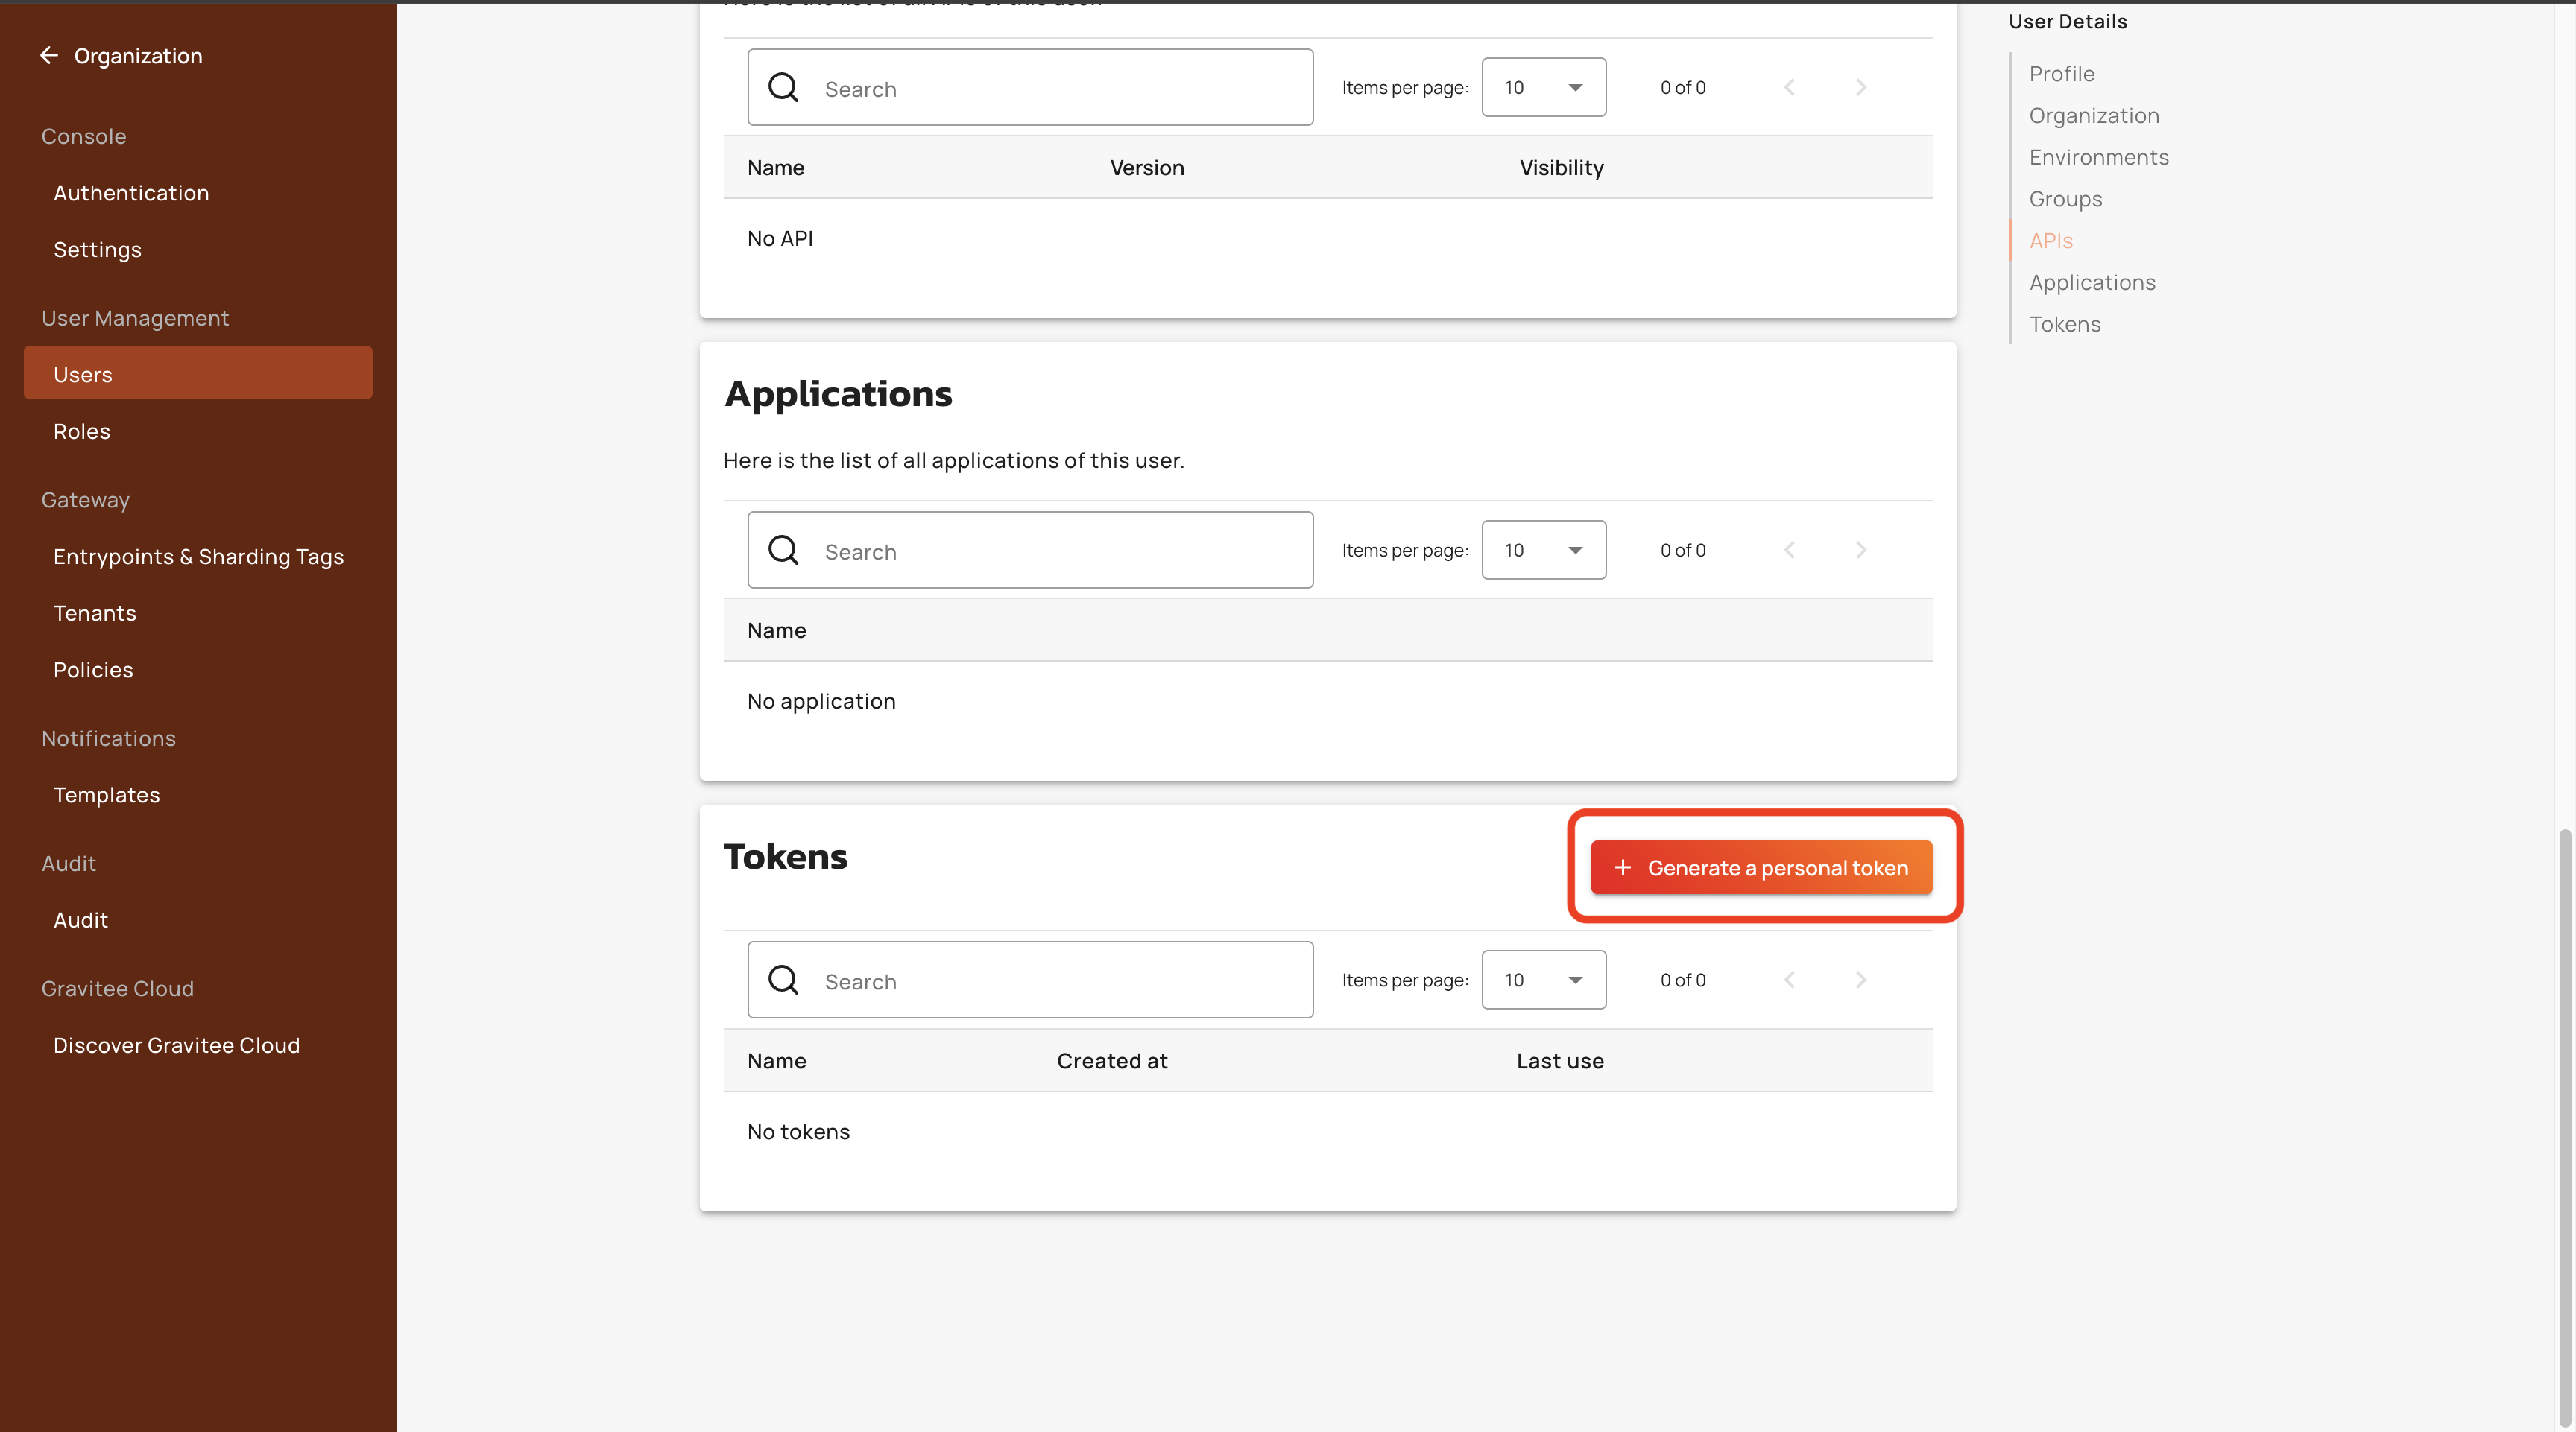The width and height of the screenshot is (2576, 1432).
Task: Click the magnifier icon in Tokens search
Action: pyautogui.click(x=783, y=980)
